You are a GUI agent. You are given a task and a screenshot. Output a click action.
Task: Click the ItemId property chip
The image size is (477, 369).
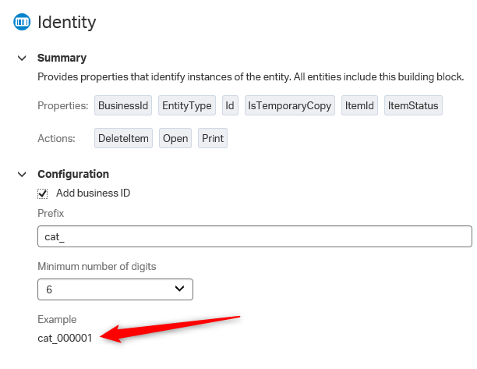359,105
